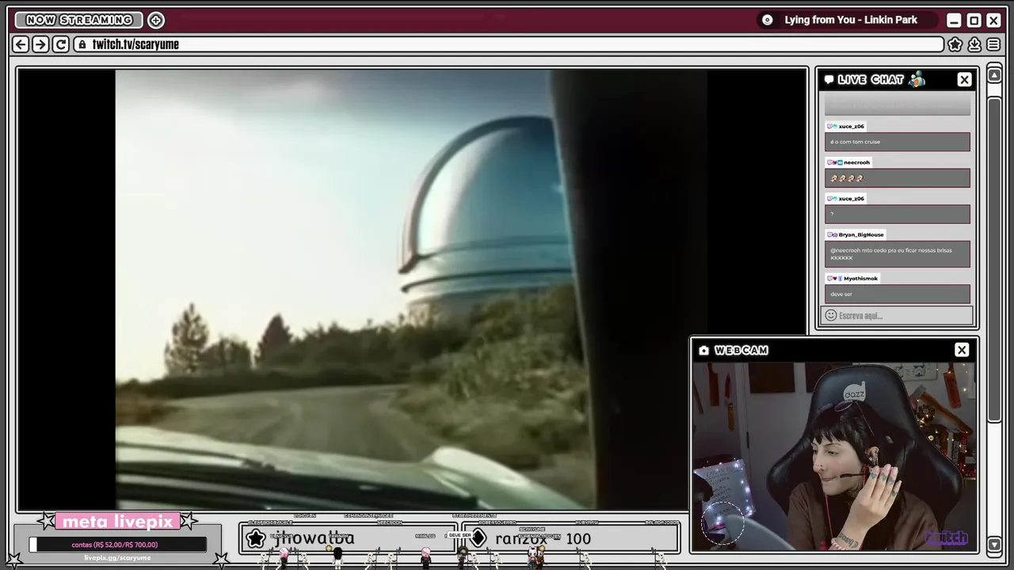
Task: Click the page scrollbar up arrow
Action: [994, 76]
